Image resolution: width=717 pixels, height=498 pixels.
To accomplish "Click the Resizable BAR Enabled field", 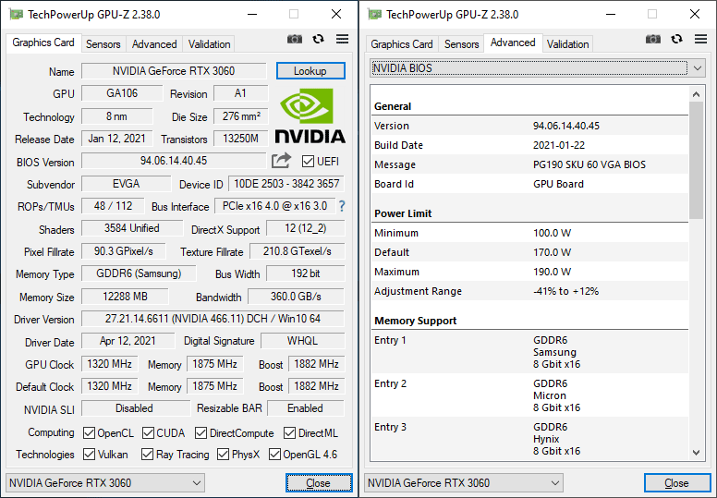I will click(306, 408).
